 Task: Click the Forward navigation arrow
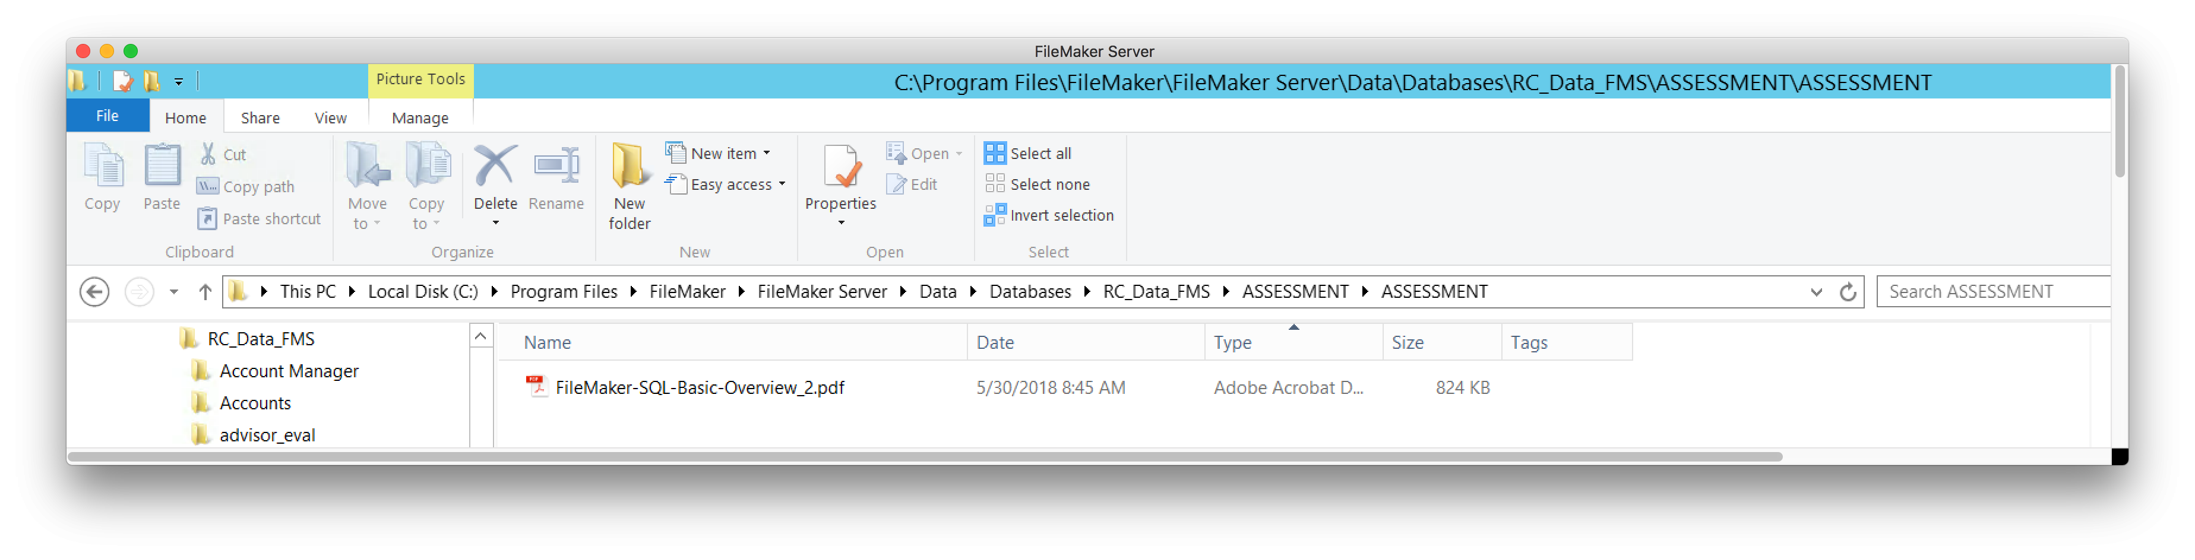[x=139, y=292]
